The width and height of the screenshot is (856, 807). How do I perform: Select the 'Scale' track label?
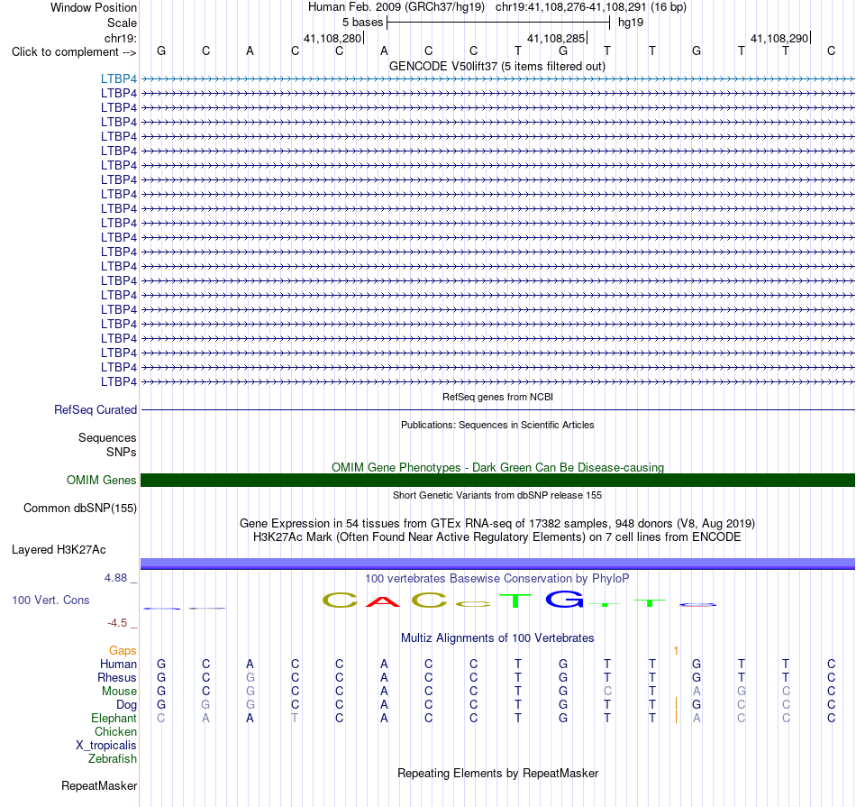coord(122,23)
